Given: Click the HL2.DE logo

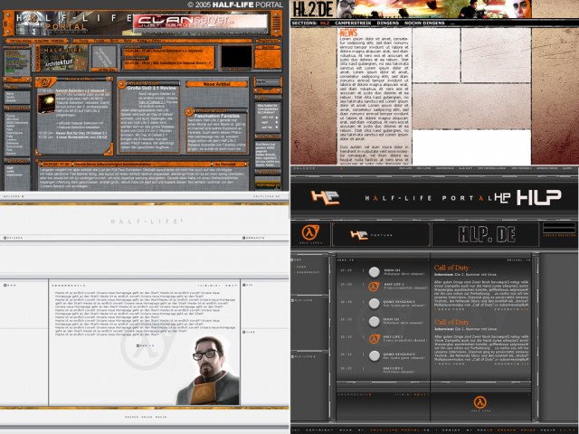Looking at the screenshot, I should tap(312, 9).
